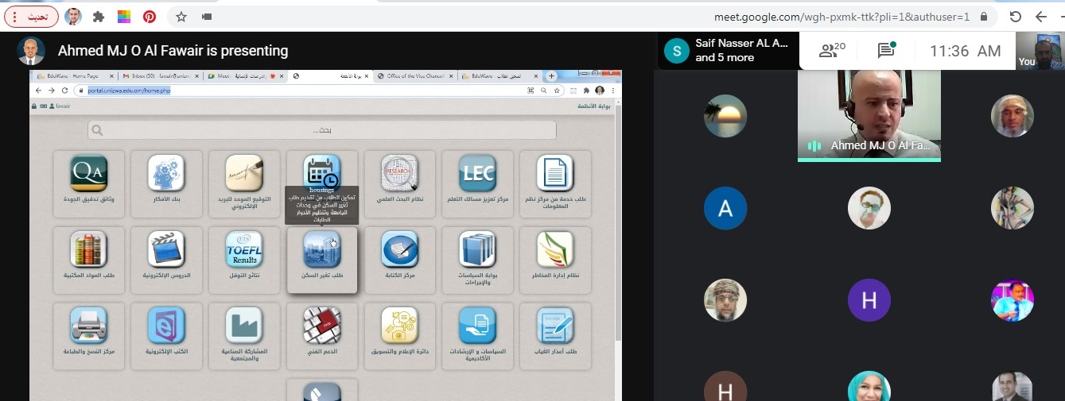This screenshot has height=401, width=1065.
Task: Go back using the browser arrow
Action: 1040,16
